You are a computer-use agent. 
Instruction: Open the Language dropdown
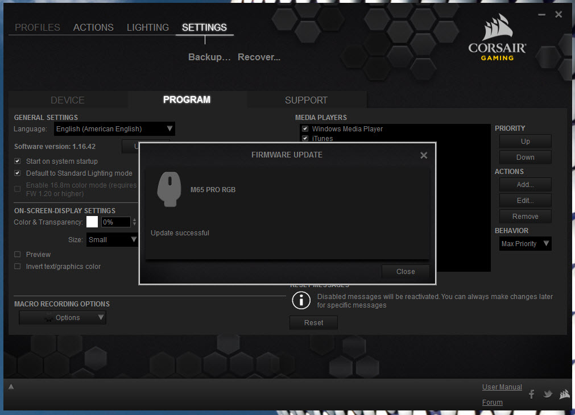pos(114,128)
